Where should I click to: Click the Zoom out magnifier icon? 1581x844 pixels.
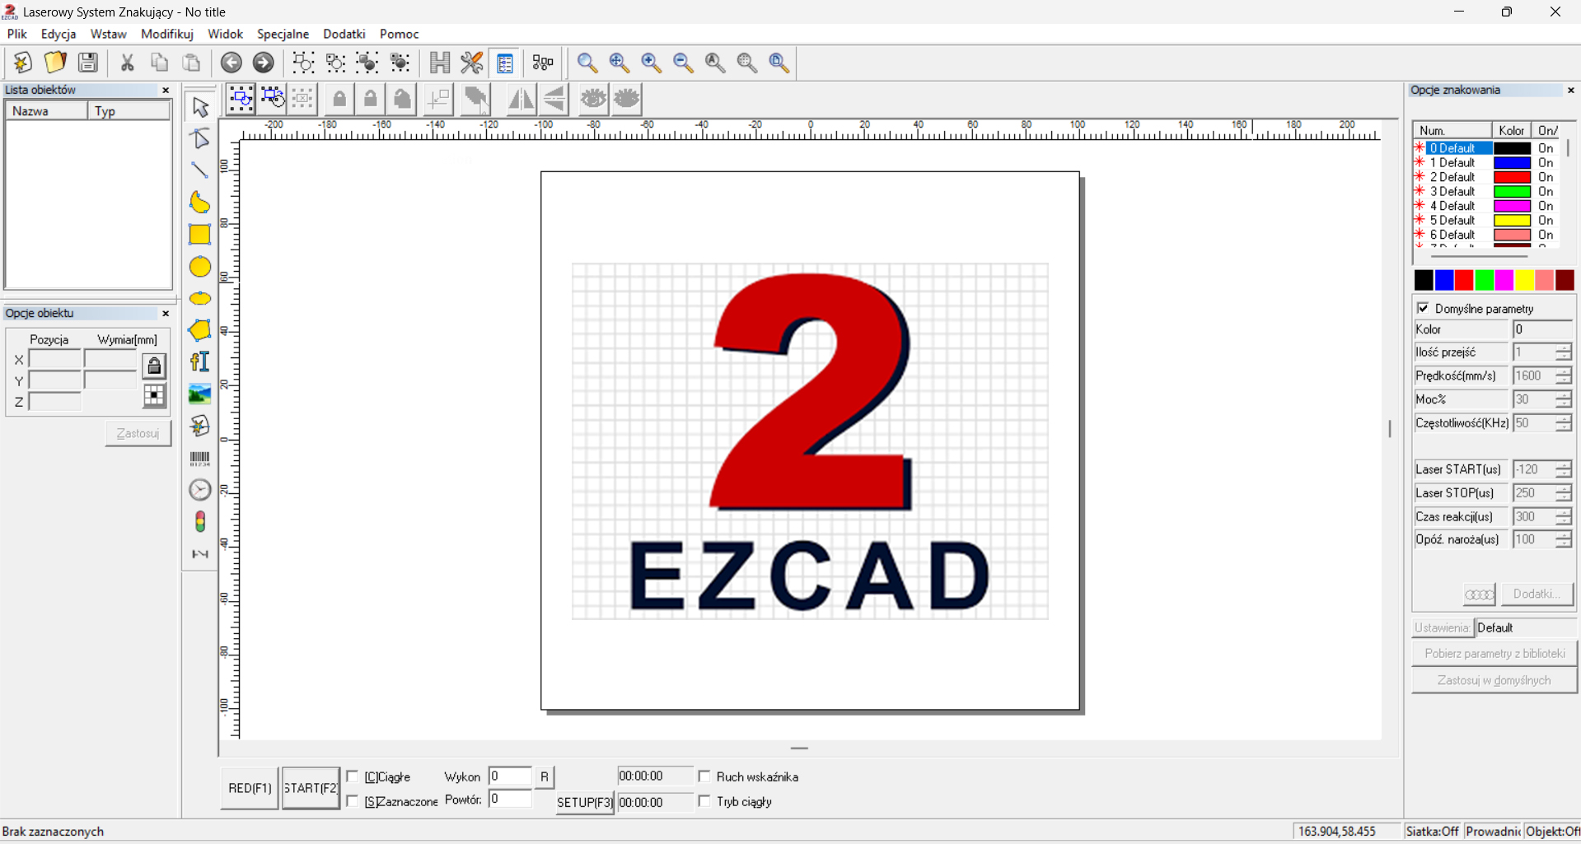coord(683,63)
